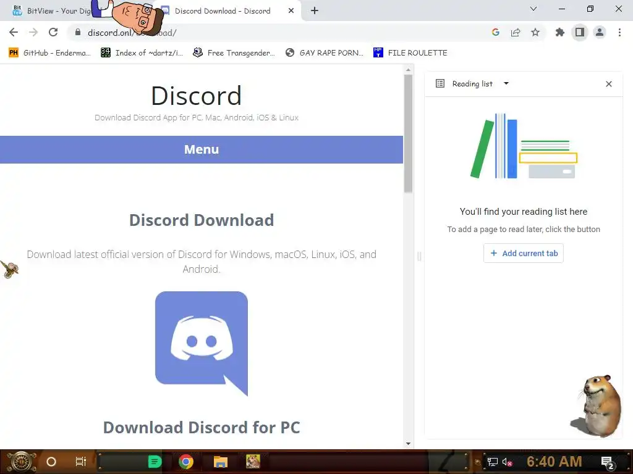Screen dimensions: 633x474
Task: Click the browser back arrow
Action: pyautogui.click(x=14, y=32)
